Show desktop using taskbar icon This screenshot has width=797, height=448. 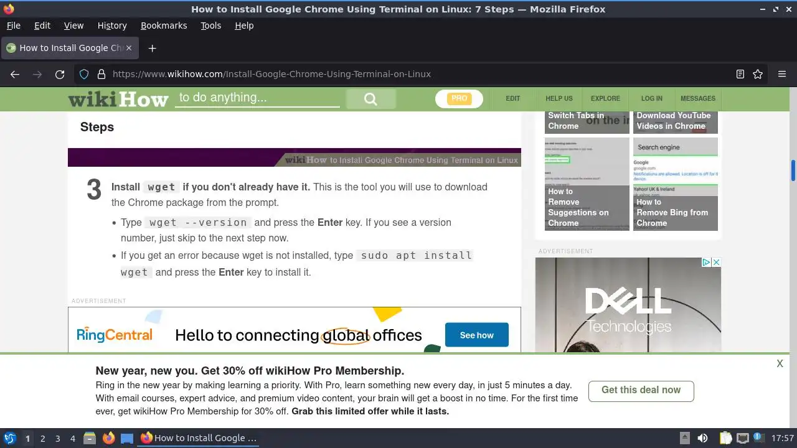coord(127,438)
